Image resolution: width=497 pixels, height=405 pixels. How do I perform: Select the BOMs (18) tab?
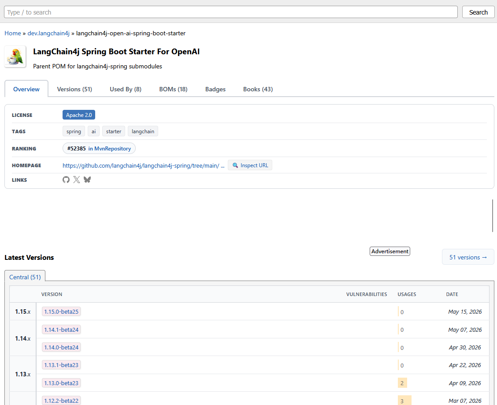point(174,89)
